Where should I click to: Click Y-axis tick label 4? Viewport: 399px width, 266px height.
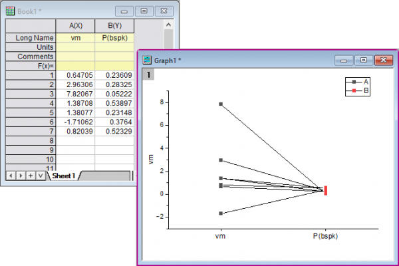(162, 148)
